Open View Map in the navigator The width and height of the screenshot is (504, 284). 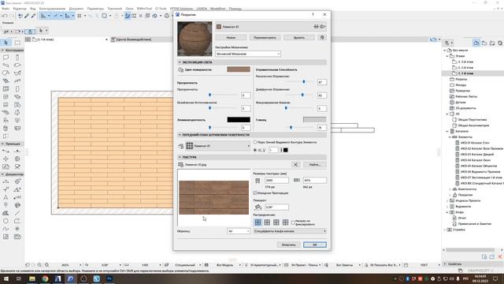click(x=484, y=43)
